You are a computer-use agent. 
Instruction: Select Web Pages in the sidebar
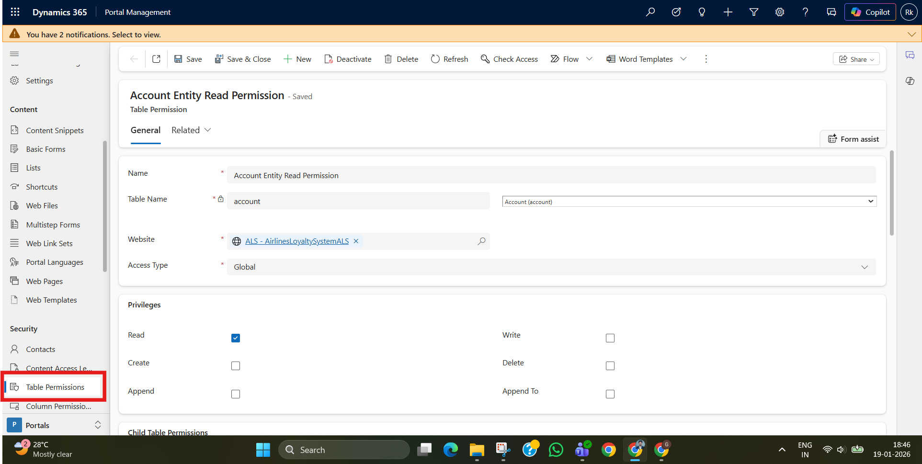[x=44, y=281]
